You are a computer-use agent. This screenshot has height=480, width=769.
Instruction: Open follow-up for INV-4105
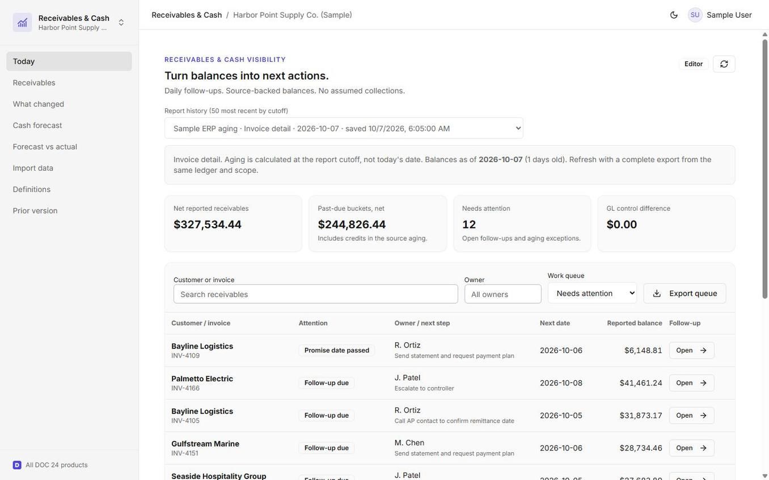[692, 415]
